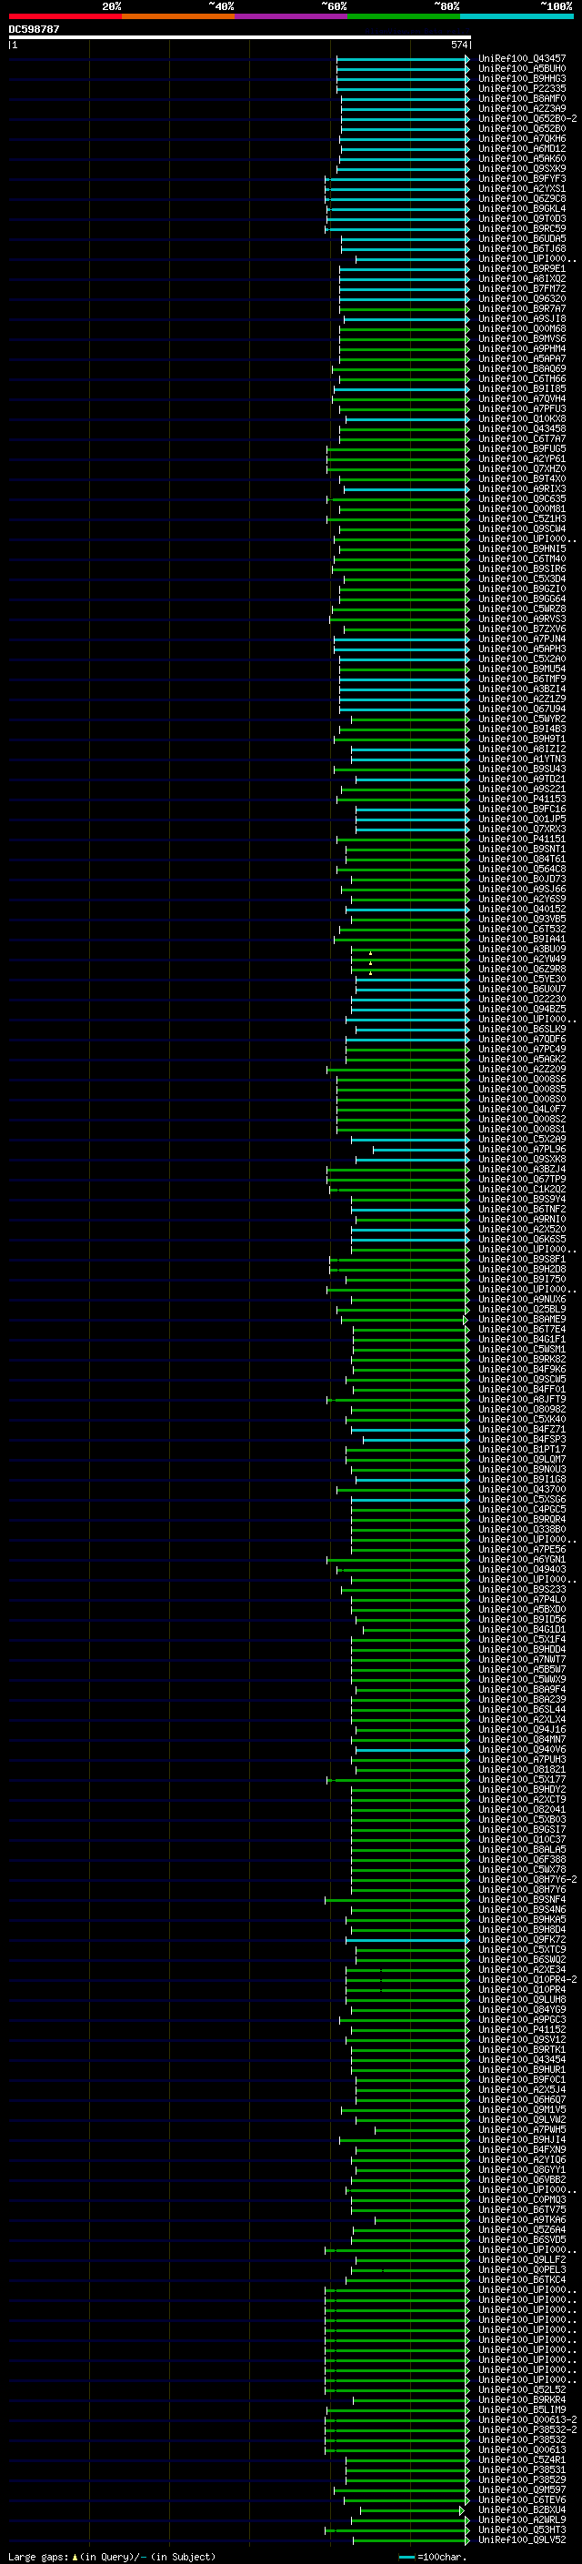The height and width of the screenshot is (2564, 582).
Task: Select hit label UniRef100_B2BXU4
Action: pos(521,2510)
